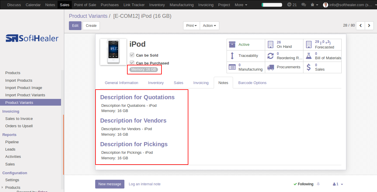
Task: Click Log an internal note
Action: tap(145, 184)
